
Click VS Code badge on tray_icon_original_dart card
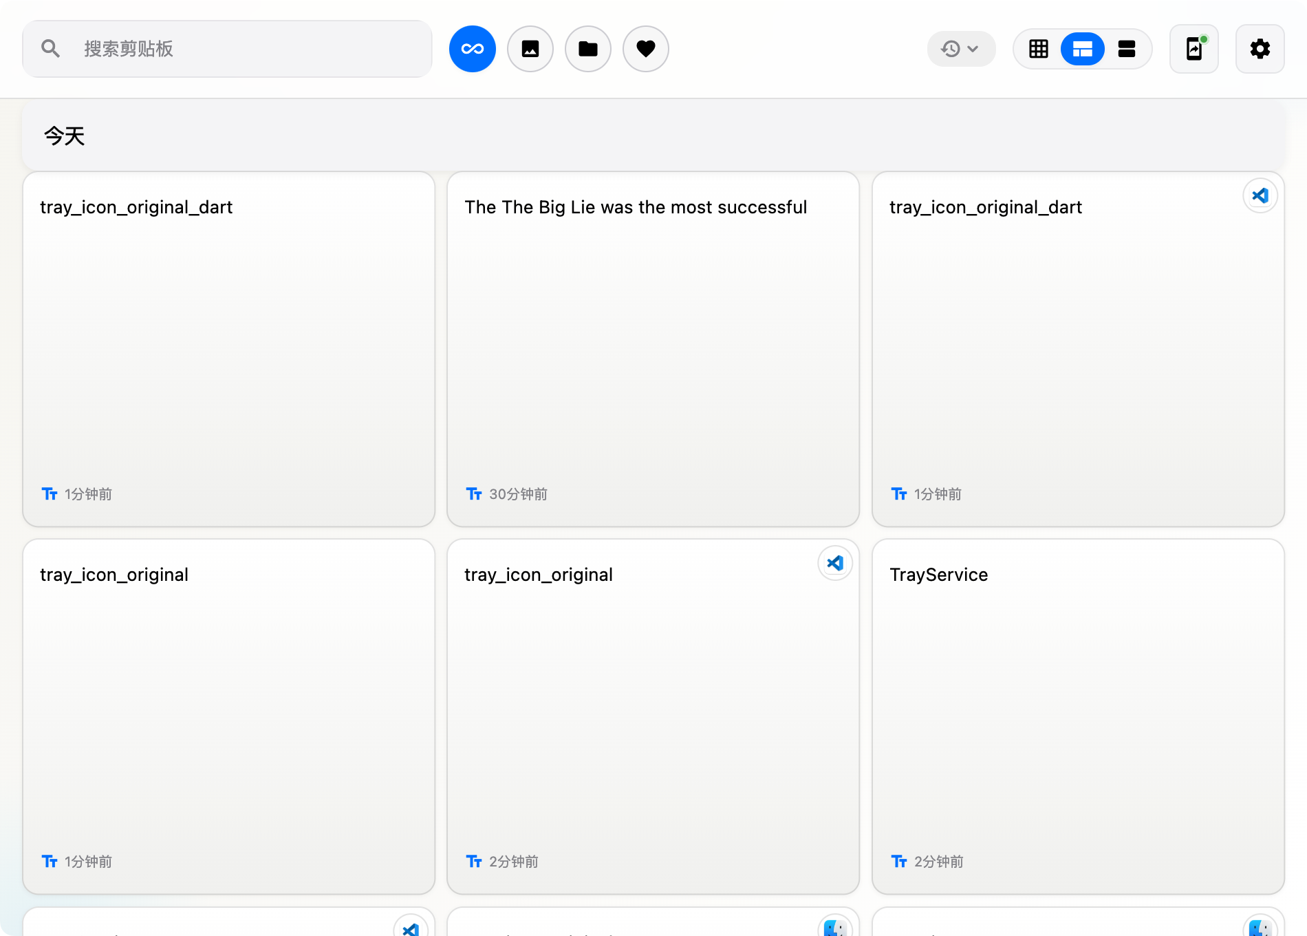[1260, 195]
